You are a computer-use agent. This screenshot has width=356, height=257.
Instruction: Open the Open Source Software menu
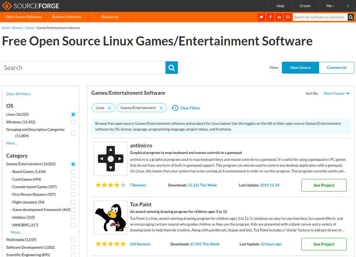click(x=23, y=17)
